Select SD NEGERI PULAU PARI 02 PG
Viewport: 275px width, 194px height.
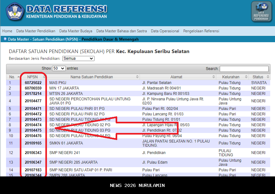point(77,114)
